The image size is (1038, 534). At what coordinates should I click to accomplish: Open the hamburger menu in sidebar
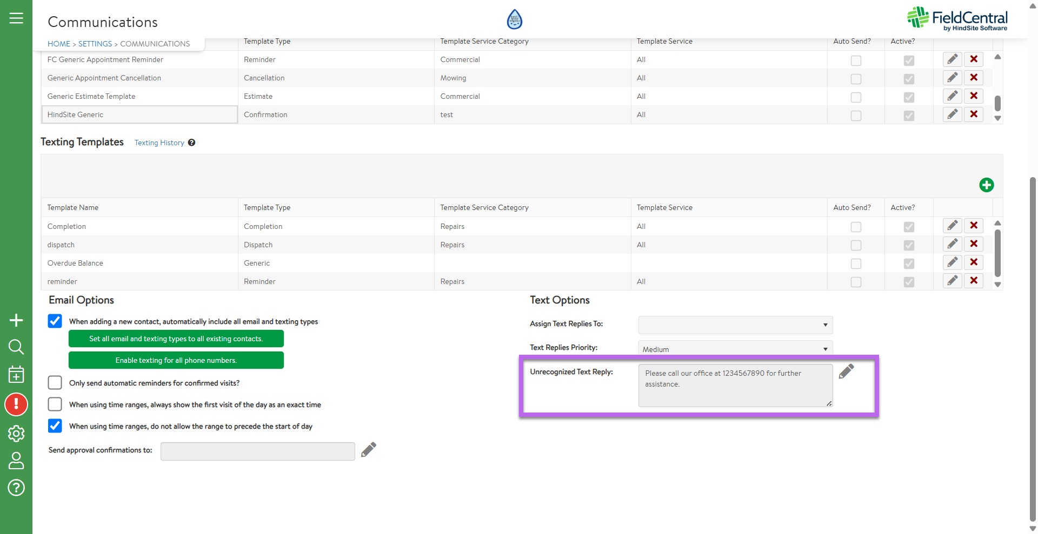(x=16, y=18)
